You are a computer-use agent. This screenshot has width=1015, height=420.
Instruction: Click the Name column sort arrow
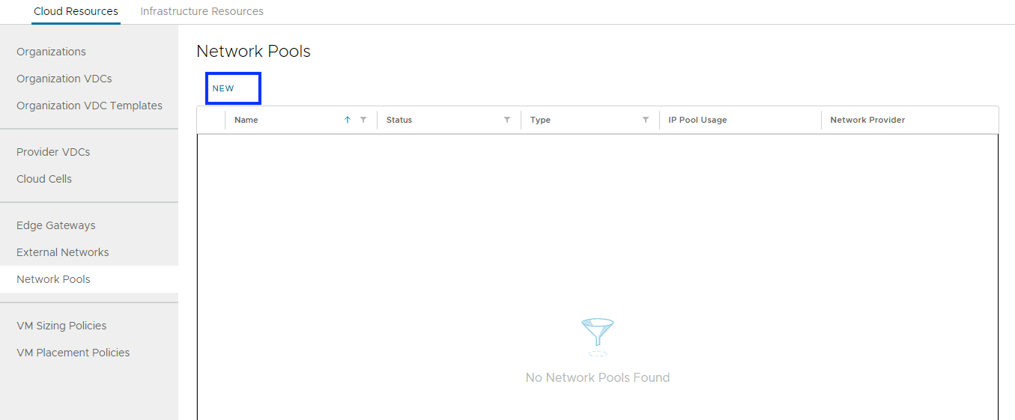[x=348, y=120]
